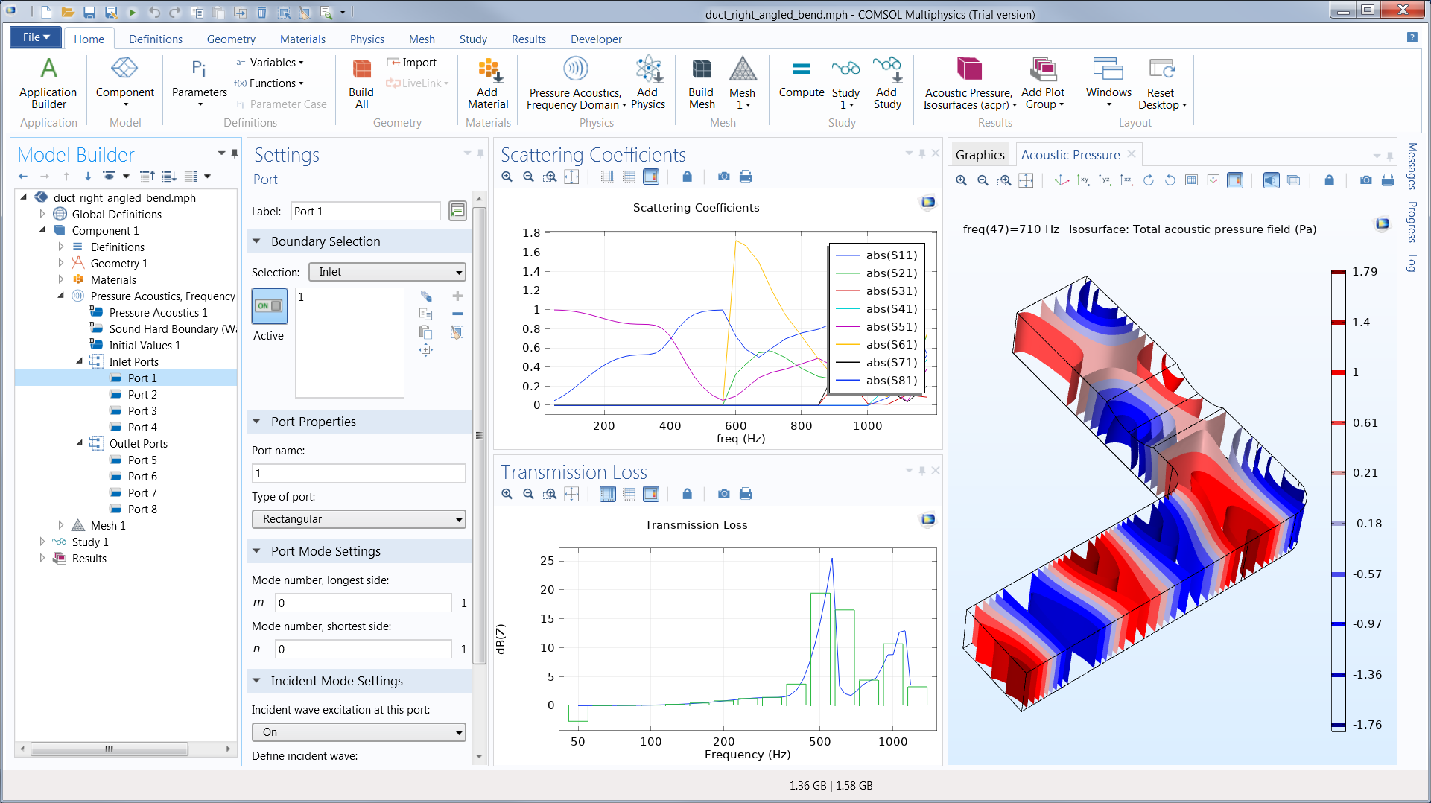Open the File menu button
Screen dimensions: 1431x803
(x=36, y=37)
